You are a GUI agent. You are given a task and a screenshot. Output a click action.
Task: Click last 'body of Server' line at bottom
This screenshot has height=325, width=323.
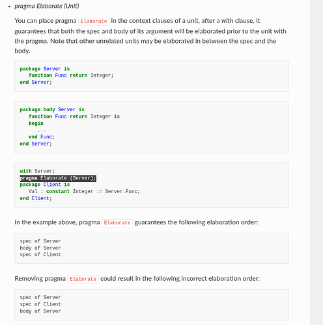(x=40, y=311)
